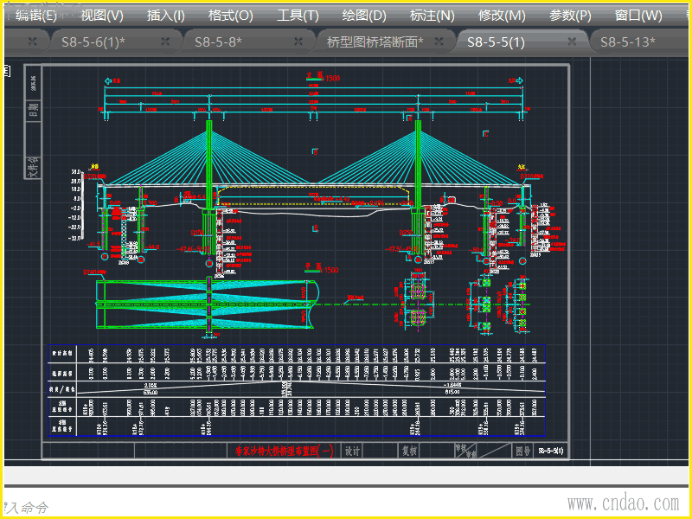This screenshot has width=692, height=519.
Task: Open the 标注(N) menu
Action: (x=432, y=16)
